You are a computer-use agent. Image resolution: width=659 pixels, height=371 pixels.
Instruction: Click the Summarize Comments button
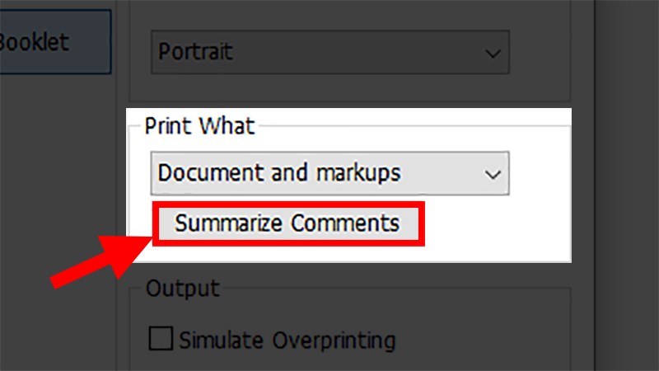pyautogui.click(x=287, y=223)
